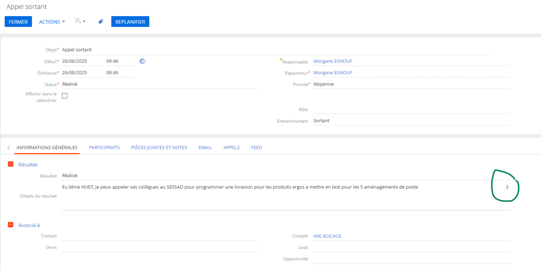Open Rapporteur link Morgane ESNOUF
The image size is (541, 270).
[x=333, y=73]
